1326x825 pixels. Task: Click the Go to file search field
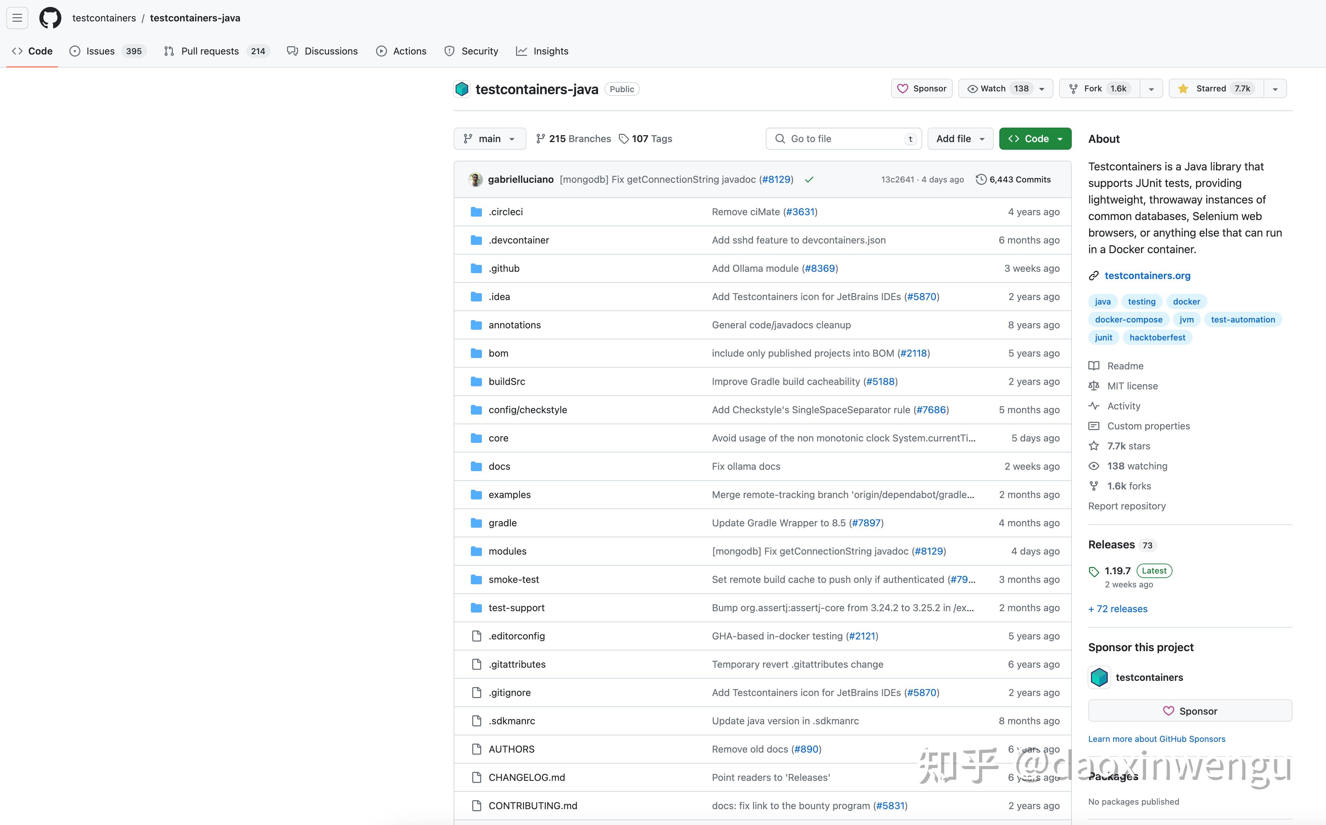point(843,139)
